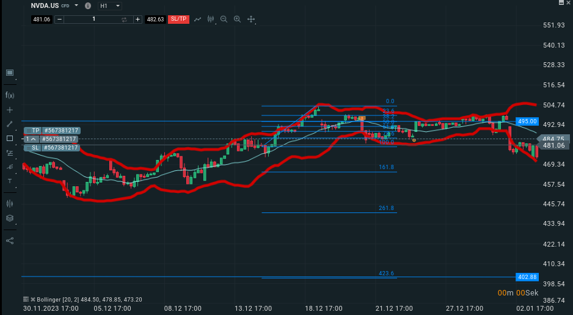573x315 pixels.
Task: Select the Fibonacci retracement tool icon
Action: point(10,153)
